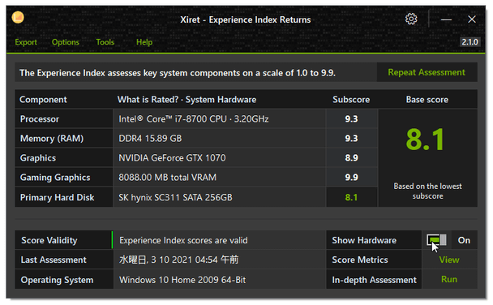This screenshot has height=305, width=493.
Task: Close the Xiret window
Action: tap(472, 19)
